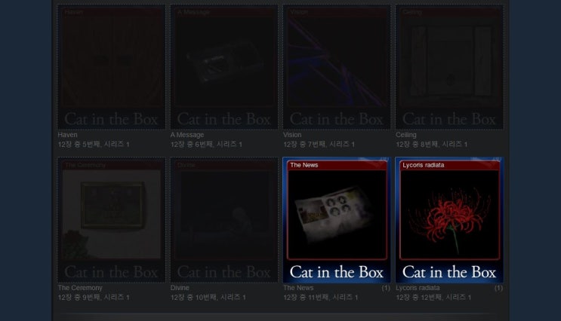The image size is (561, 321).
Task: Click the Divine caption below card
Action: [x=180, y=288]
